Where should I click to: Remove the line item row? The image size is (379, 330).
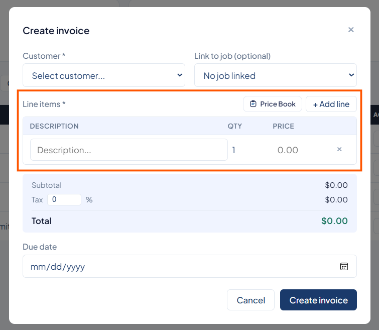point(339,149)
